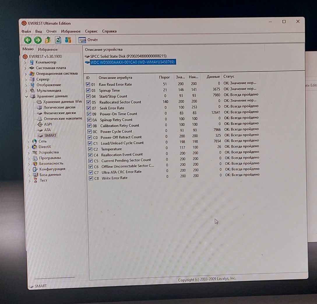Open the Избранное menu in menu bar
317x304 pixels.
click(71, 32)
